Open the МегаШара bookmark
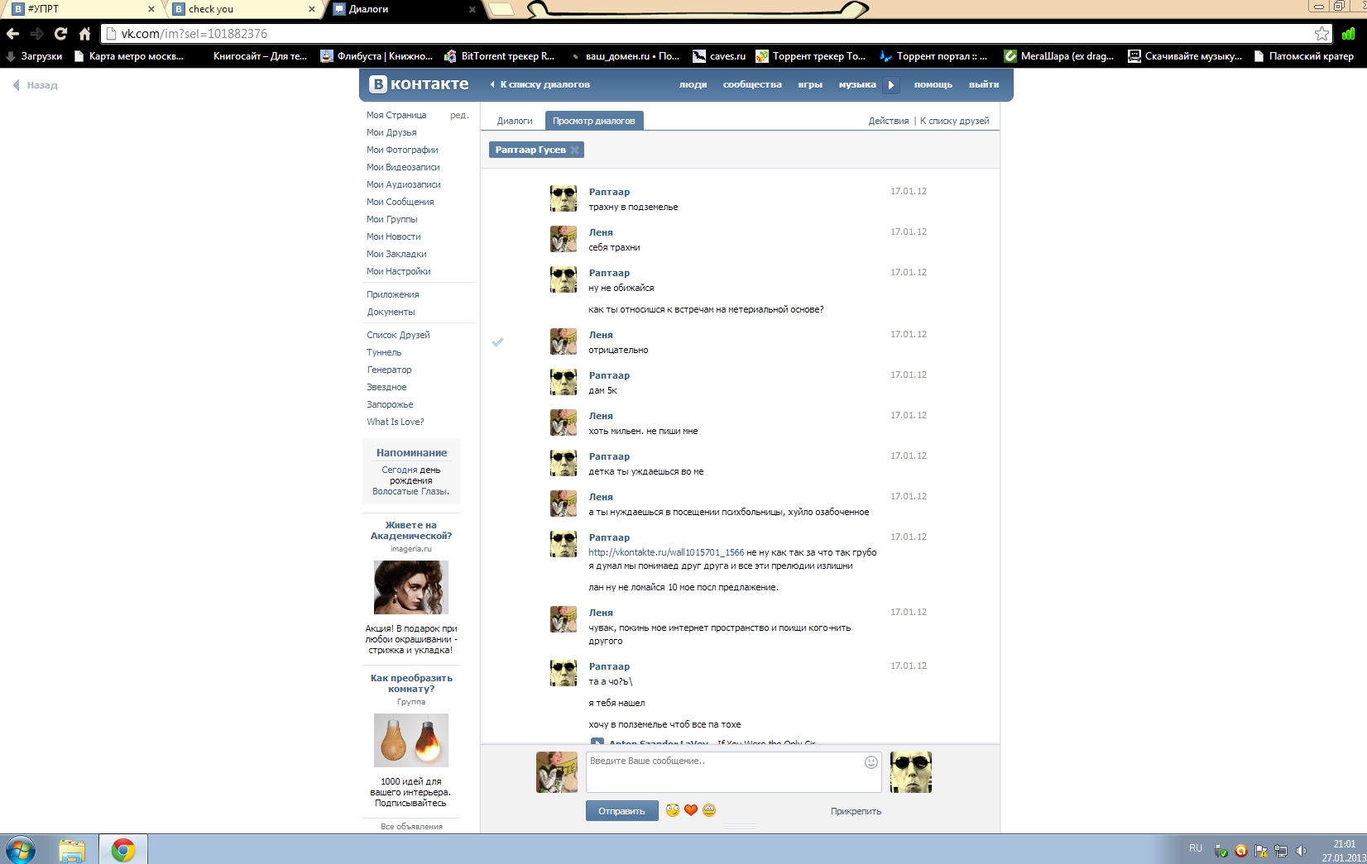 click(1059, 56)
